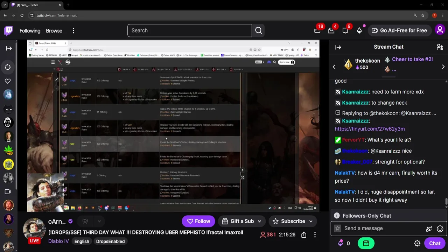The image size is (448, 252).
Task: Click the stream title text
Action: (x=146, y=232)
